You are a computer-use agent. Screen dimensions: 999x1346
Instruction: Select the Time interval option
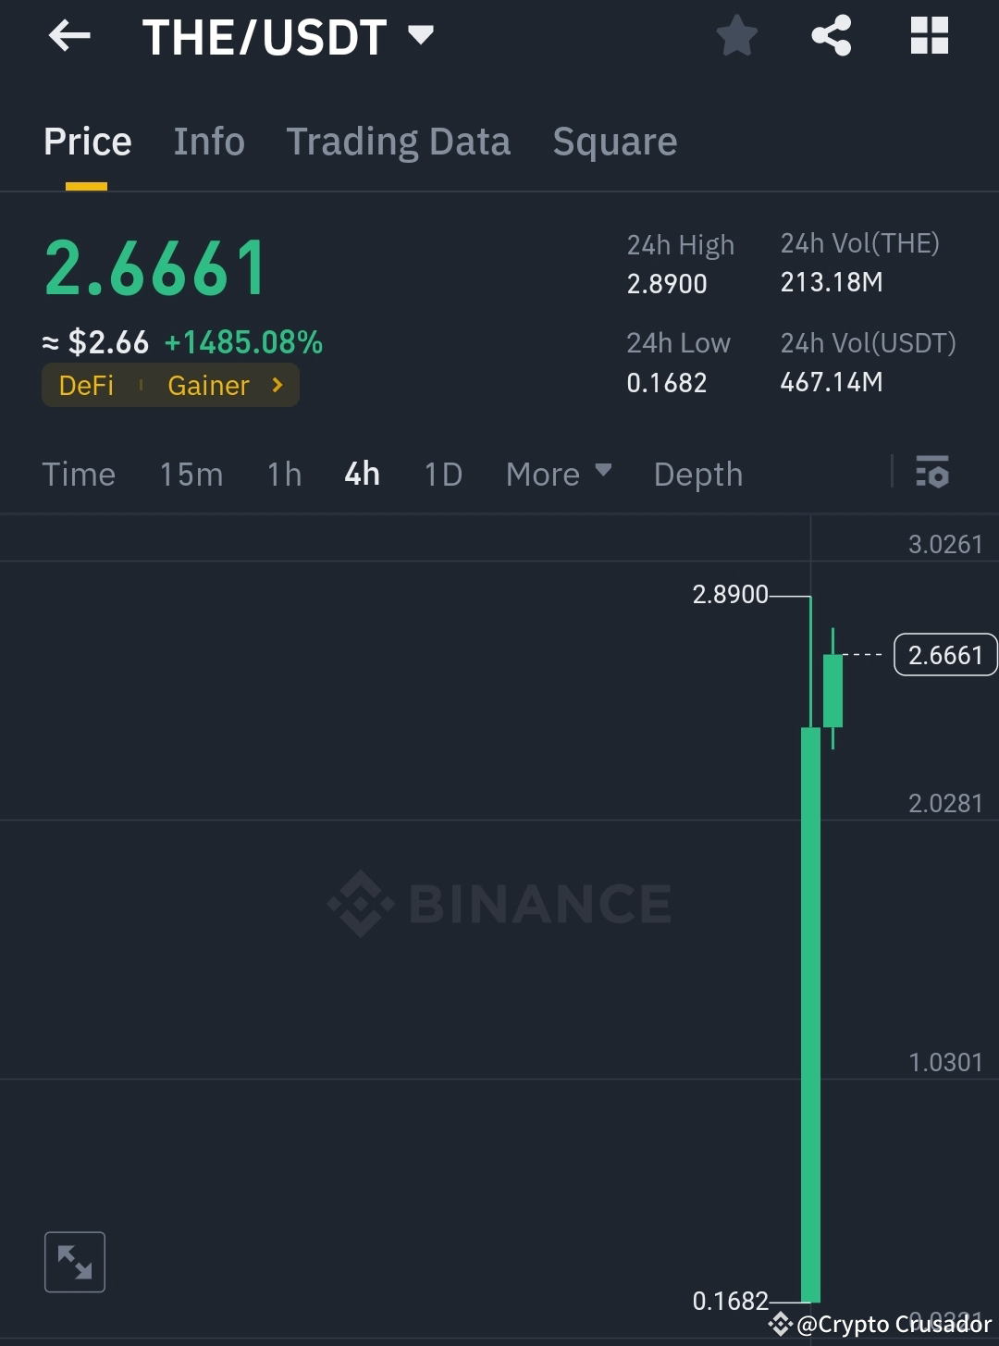pos(79,474)
